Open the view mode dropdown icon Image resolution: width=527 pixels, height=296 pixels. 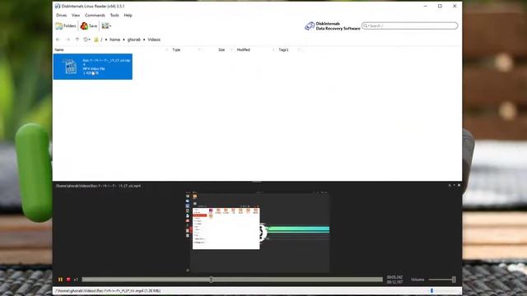tap(106, 25)
